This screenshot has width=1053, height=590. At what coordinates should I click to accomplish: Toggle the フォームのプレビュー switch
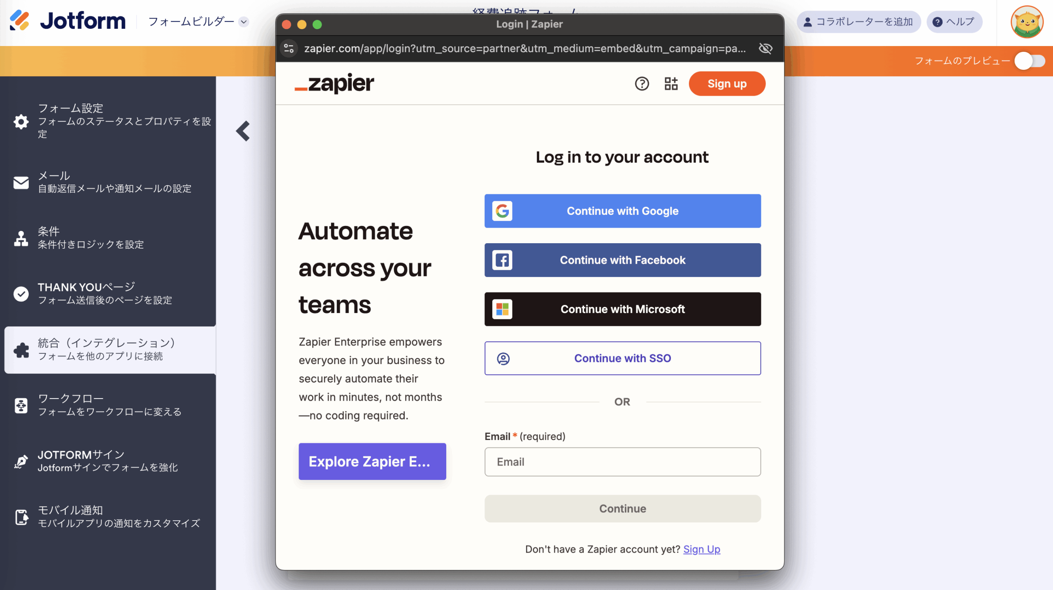pyautogui.click(x=1030, y=61)
